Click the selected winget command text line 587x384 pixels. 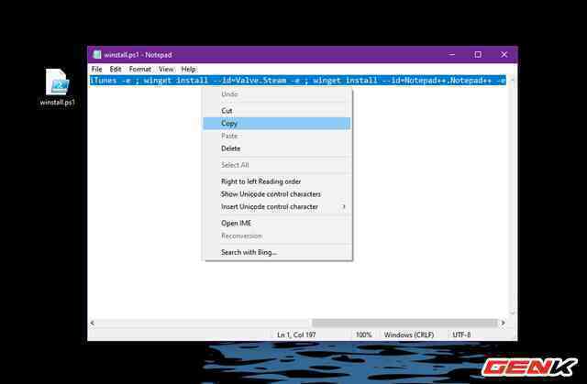coord(298,81)
